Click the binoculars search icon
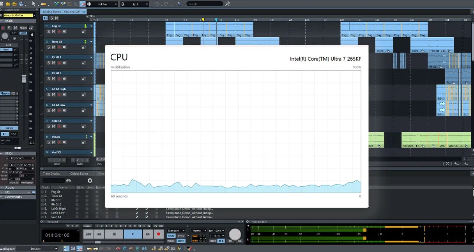 [69, 180]
